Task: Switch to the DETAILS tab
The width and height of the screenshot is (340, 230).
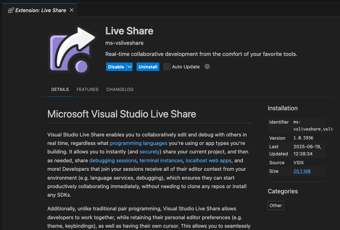Action: point(60,89)
